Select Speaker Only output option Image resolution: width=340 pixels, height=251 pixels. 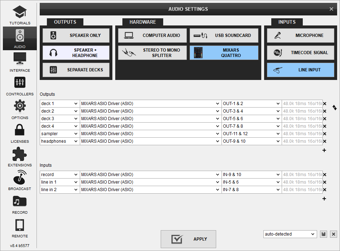[76, 35]
